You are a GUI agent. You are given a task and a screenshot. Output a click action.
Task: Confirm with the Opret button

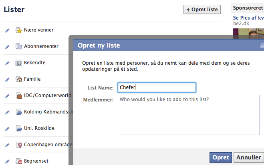pyautogui.click(x=220, y=157)
